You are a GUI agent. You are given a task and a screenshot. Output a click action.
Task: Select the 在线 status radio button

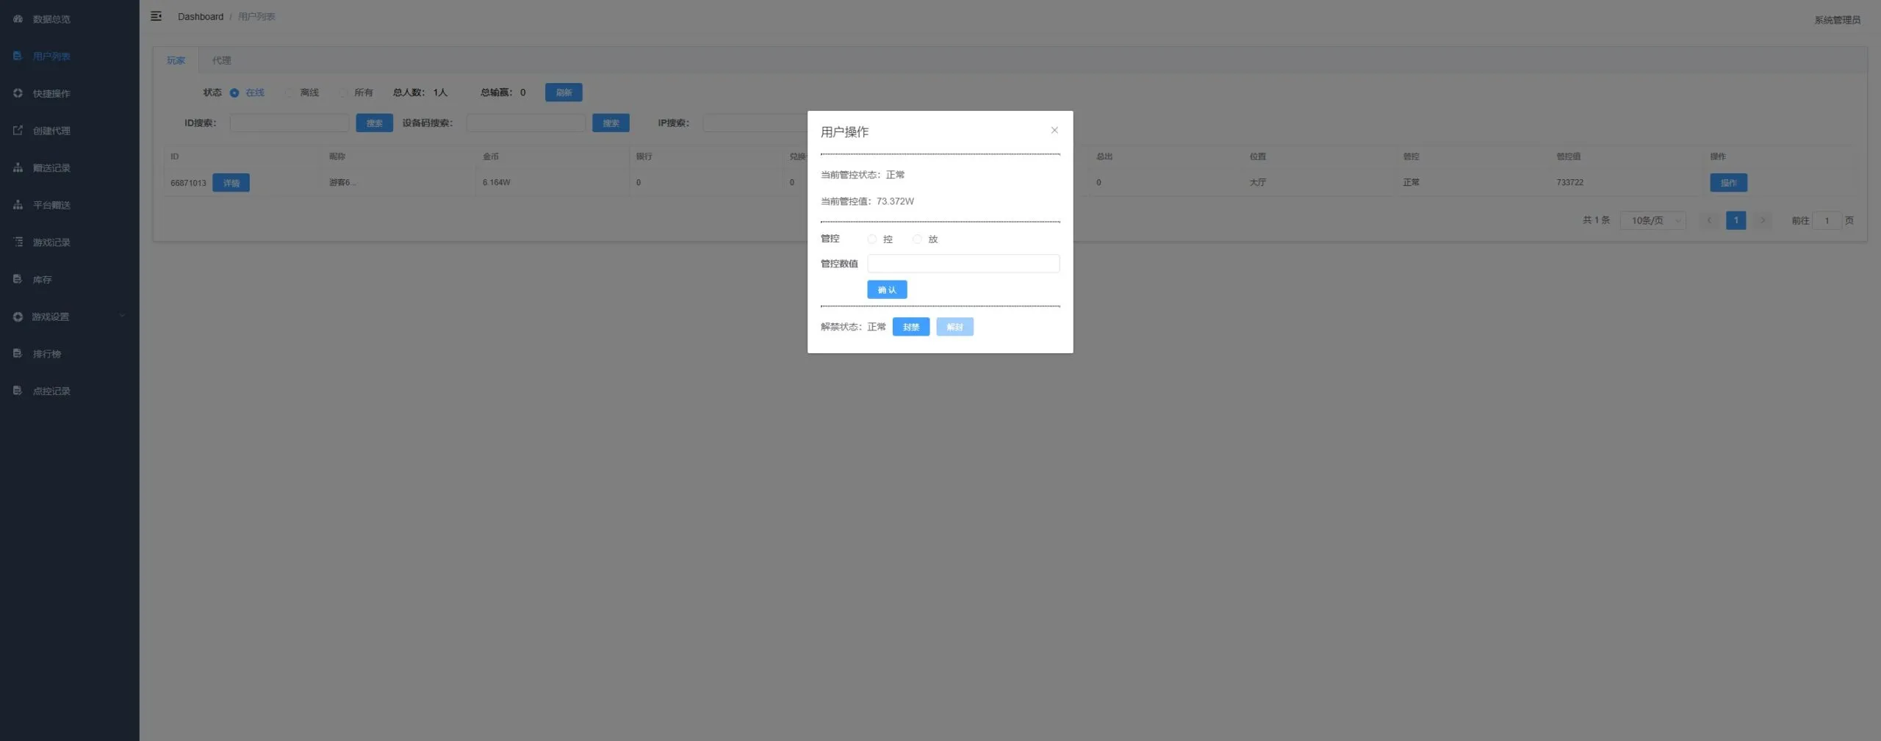(x=234, y=93)
